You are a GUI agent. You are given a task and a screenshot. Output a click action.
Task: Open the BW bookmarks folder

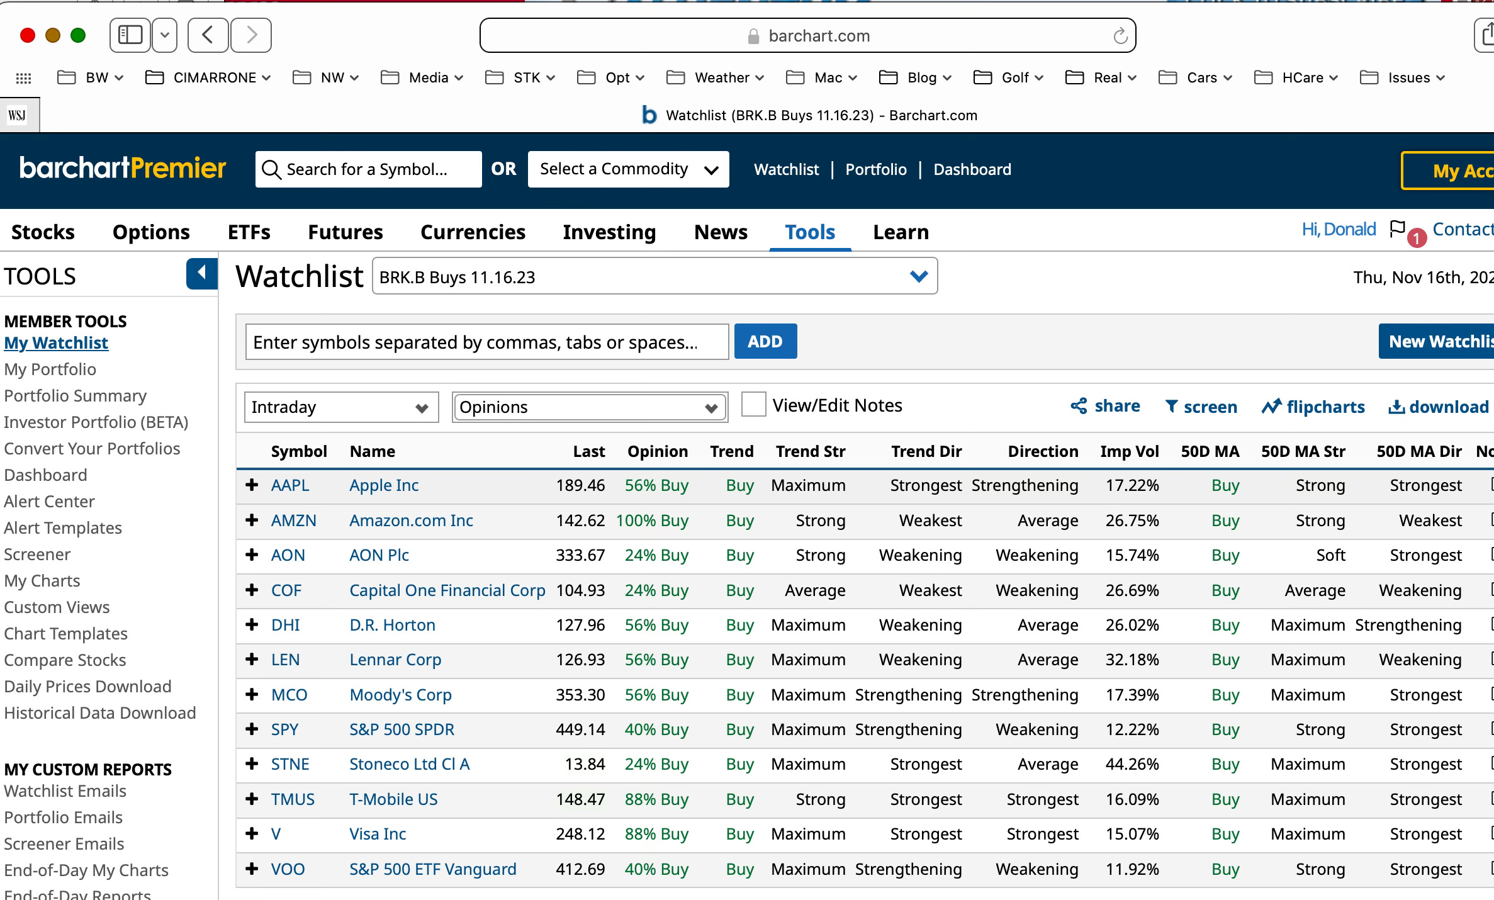coord(90,77)
